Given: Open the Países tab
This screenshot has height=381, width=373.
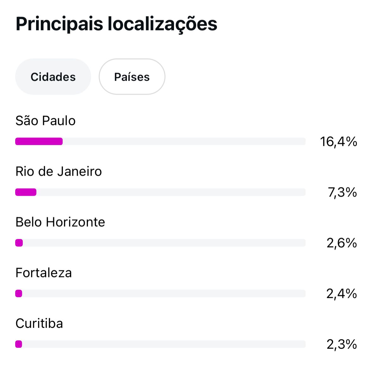Looking at the screenshot, I should pyautogui.click(x=132, y=77).
